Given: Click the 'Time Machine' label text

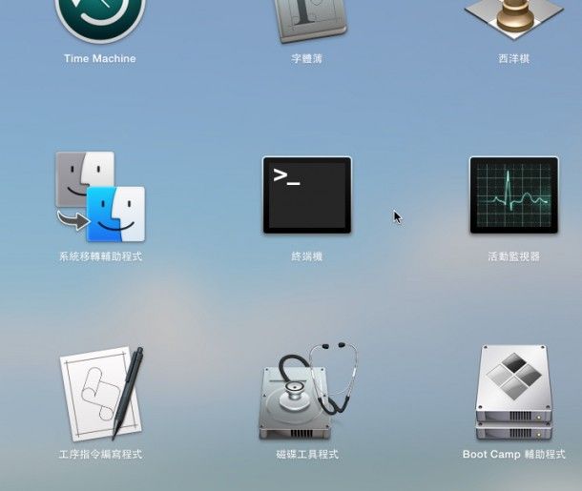Looking at the screenshot, I should [100, 58].
